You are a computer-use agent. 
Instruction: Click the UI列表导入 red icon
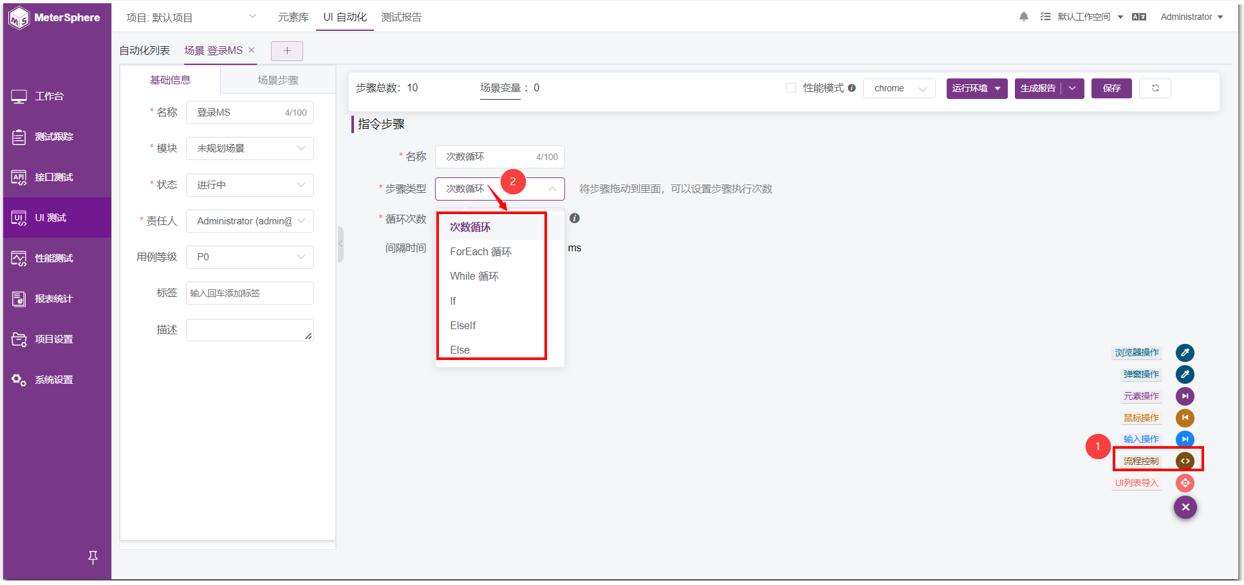click(x=1185, y=483)
